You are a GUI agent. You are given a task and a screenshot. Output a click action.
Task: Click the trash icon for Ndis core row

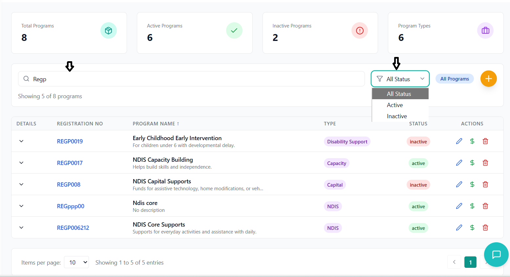click(485, 206)
